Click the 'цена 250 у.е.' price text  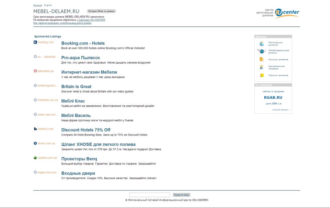tap(274, 104)
